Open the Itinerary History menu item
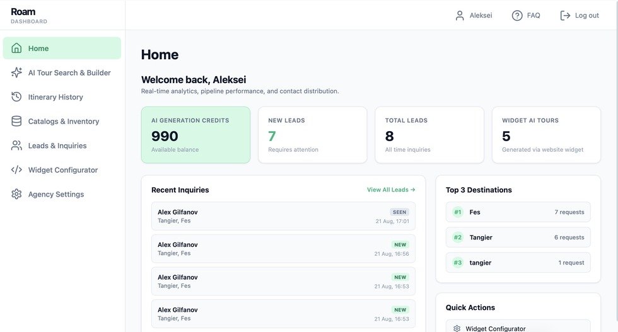The width and height of the screenshot is (618, 332). click(x=62, y=97)
